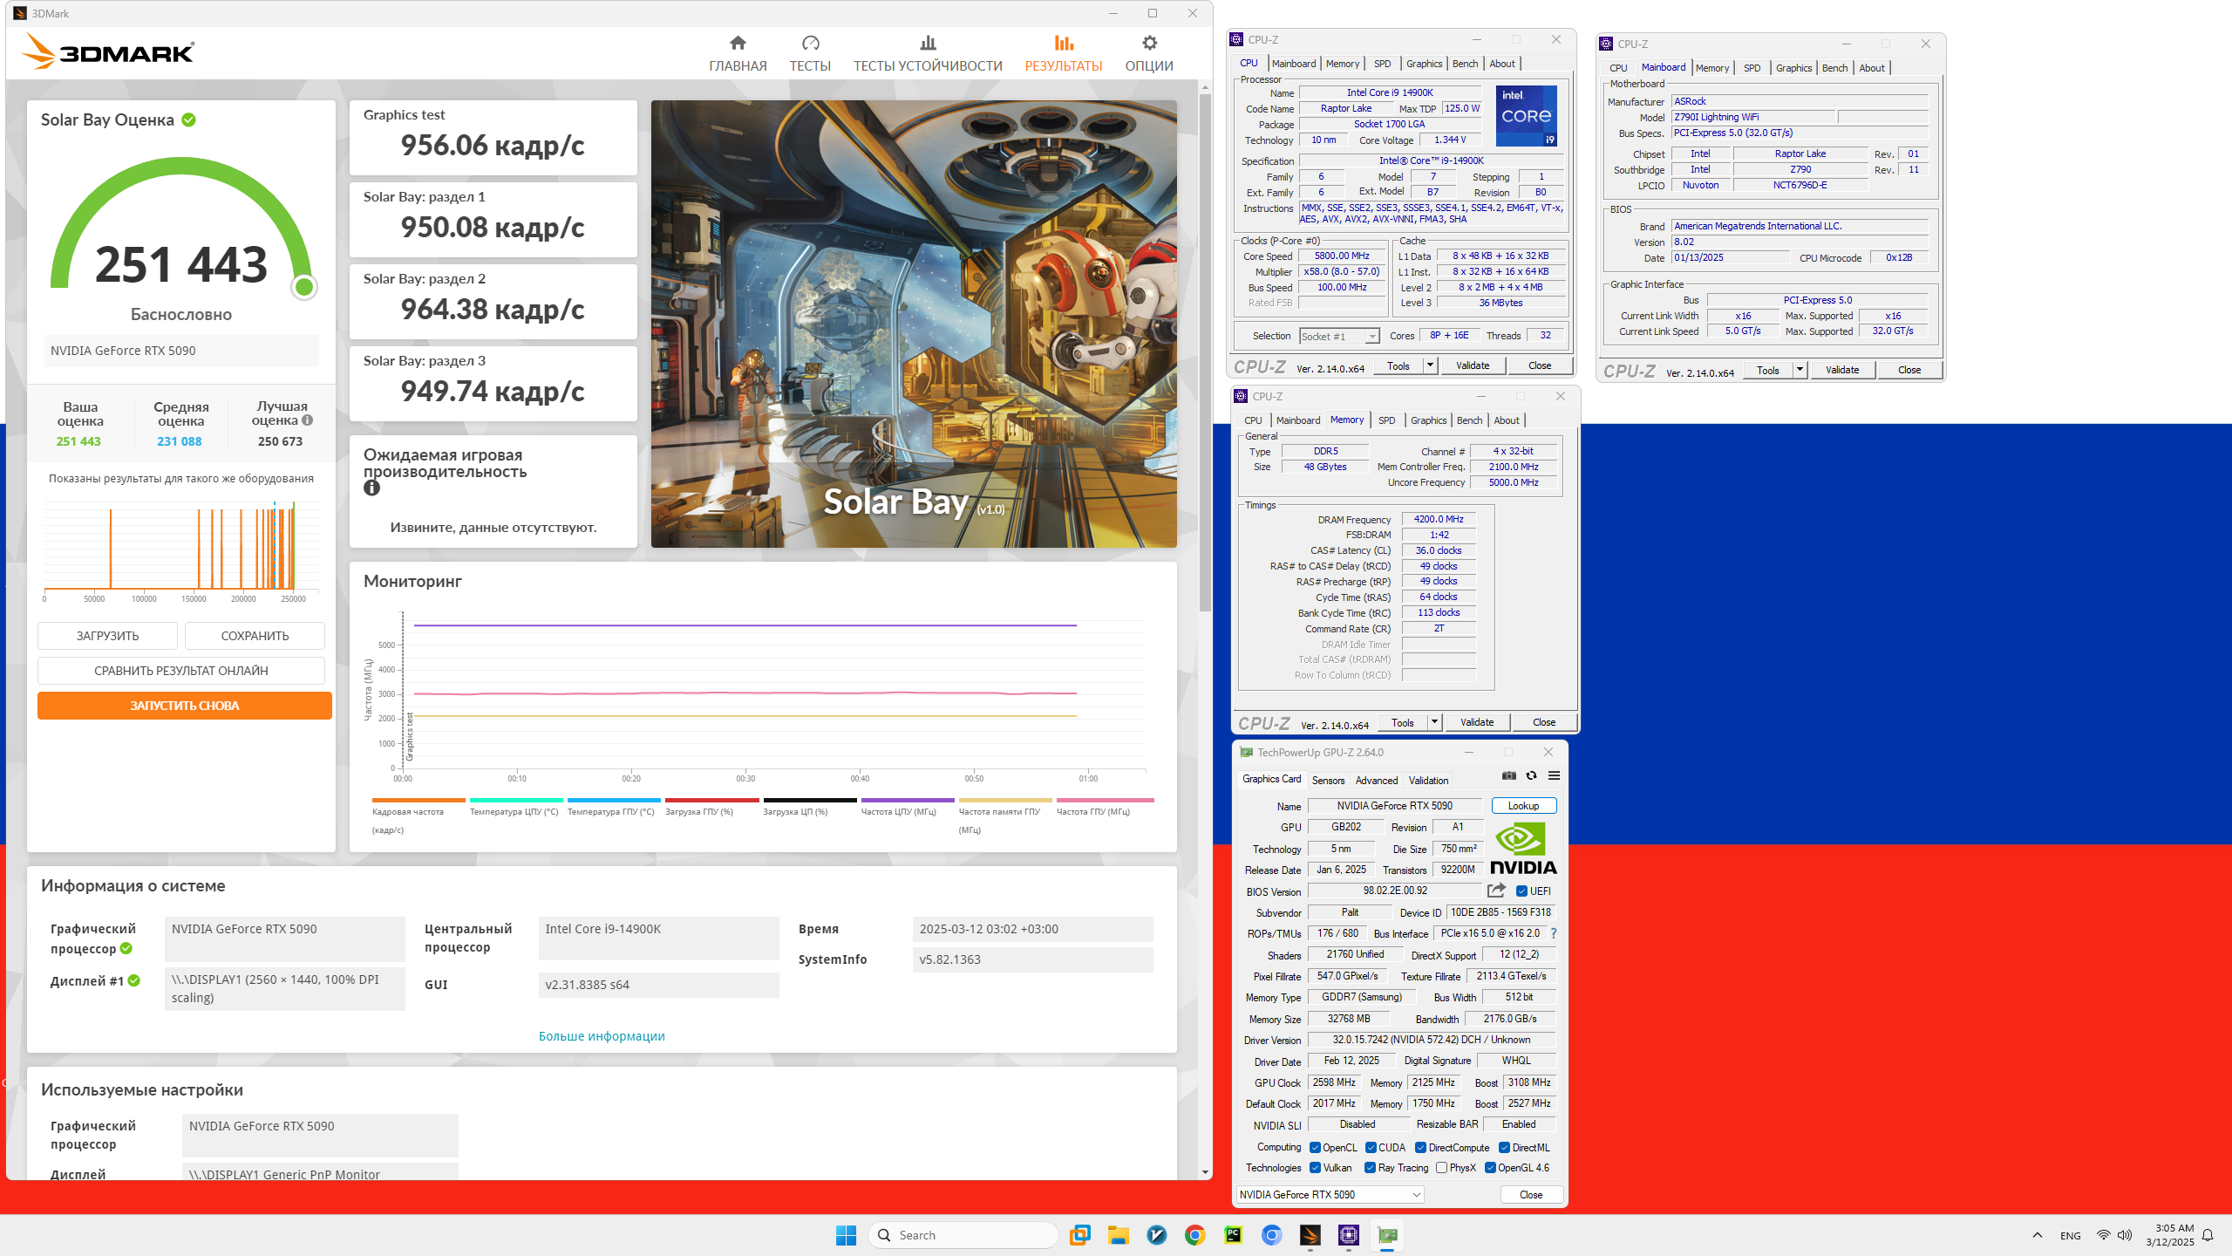The width and height of the screenshot is (2232, 1256).
Task: Switch to GPU-Z via taskbar icon
Action: 1386,1235
